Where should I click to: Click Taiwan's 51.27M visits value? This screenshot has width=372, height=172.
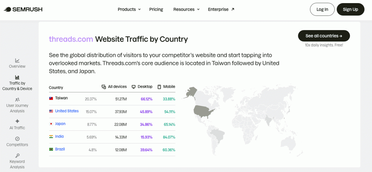[x=121, y=99]
